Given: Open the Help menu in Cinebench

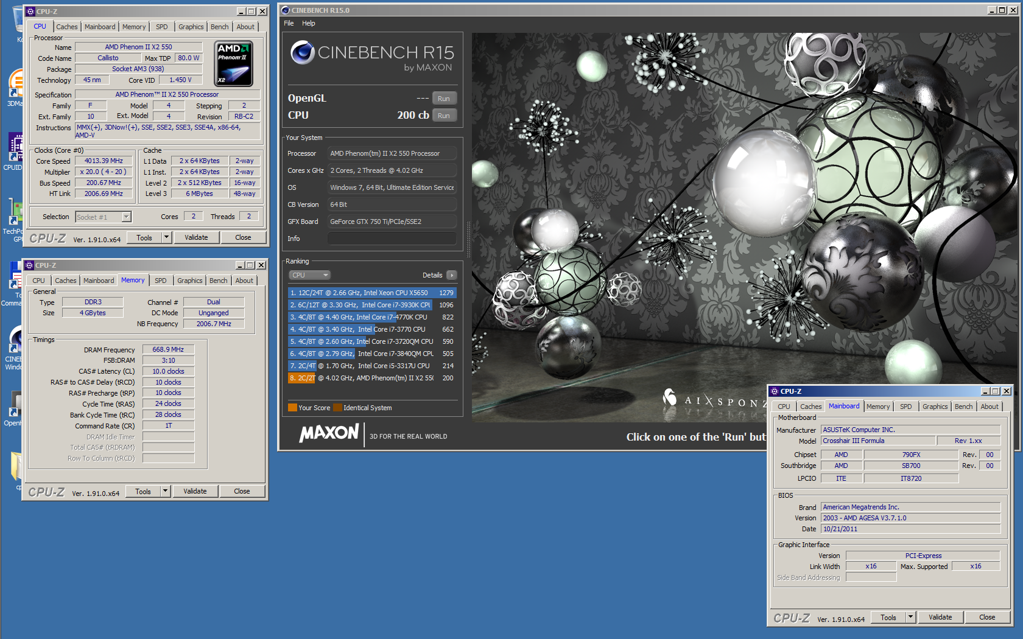Looking at the screenshot, I should coord(309,23).
